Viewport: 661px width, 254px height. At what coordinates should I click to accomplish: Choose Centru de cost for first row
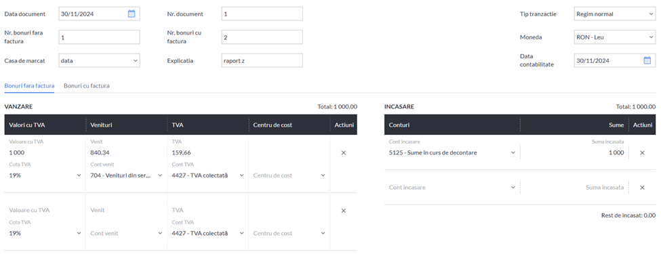(x=289, y=175)
